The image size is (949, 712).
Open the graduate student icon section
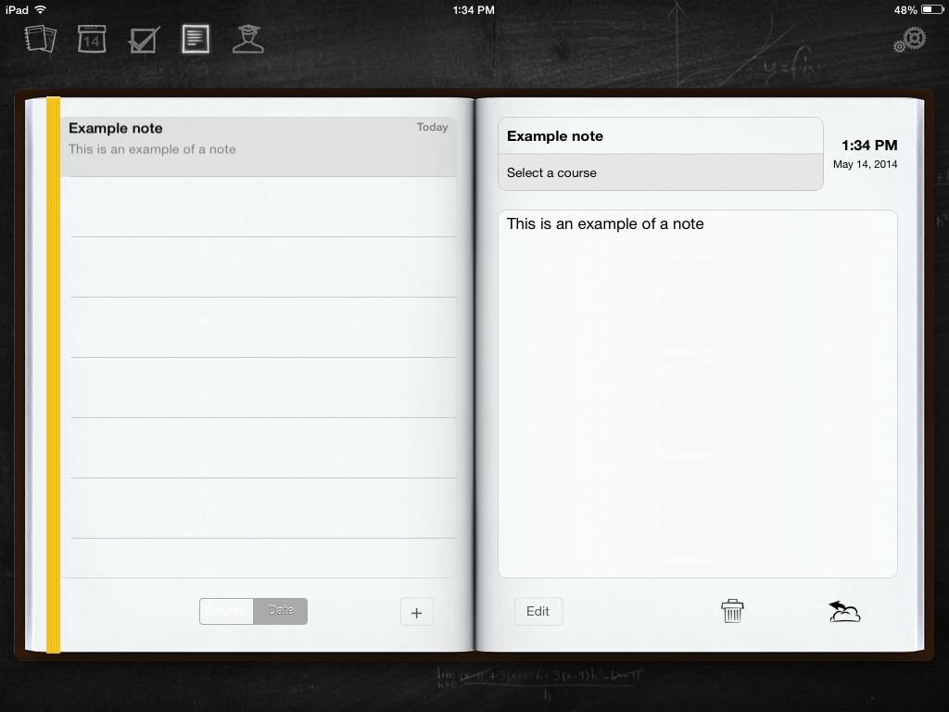(247, 39)
